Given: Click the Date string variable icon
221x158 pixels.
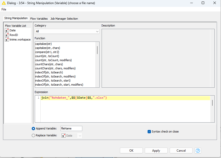Looking at the screenshot, I should click(7, 31).
